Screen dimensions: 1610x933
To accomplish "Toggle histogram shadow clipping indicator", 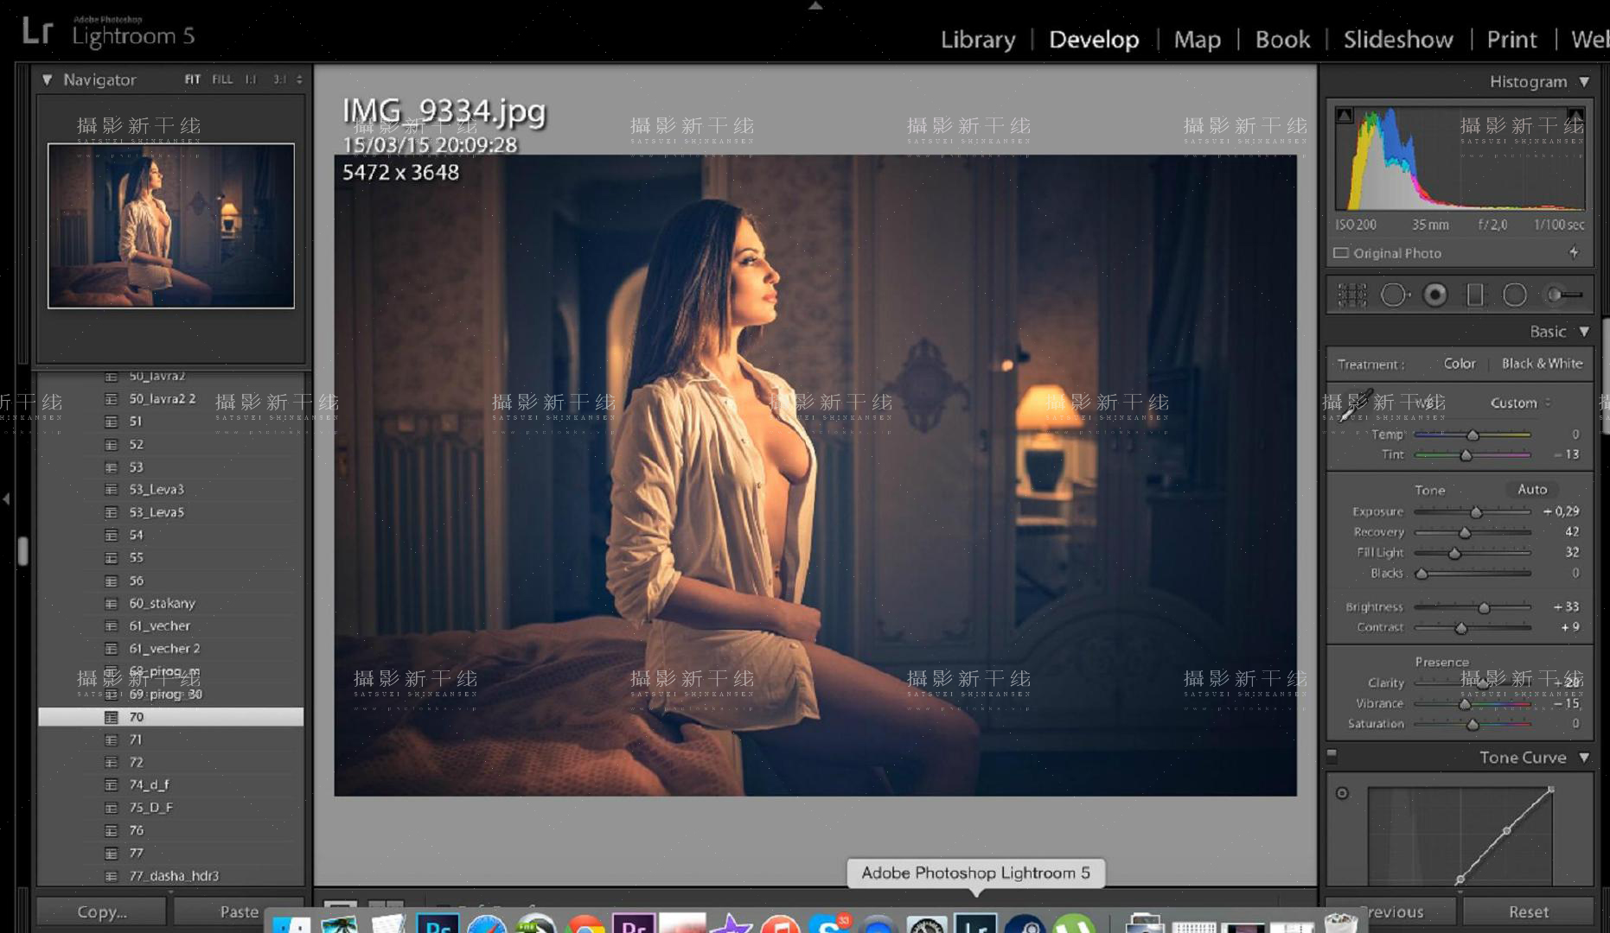I will click(x=1345, y=115).
